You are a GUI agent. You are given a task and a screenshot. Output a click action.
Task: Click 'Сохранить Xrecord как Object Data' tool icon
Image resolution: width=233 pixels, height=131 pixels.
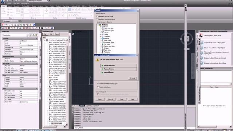coord(202,63)
